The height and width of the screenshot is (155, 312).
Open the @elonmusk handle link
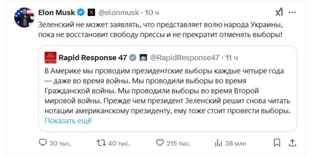pyautogui.click(x=119, y=13)
